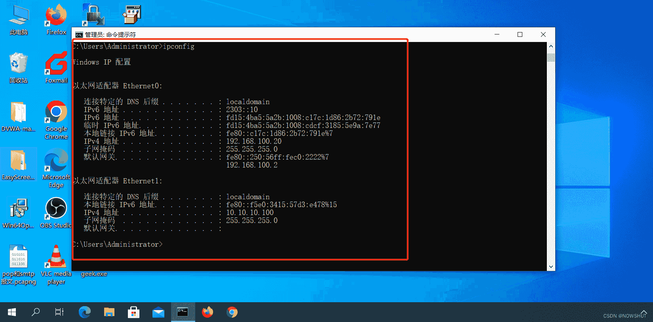Click the 以太网适配器 Ethernet0: heading
The height and width of the screenshot is (322, 653).
tap(117, 86)
